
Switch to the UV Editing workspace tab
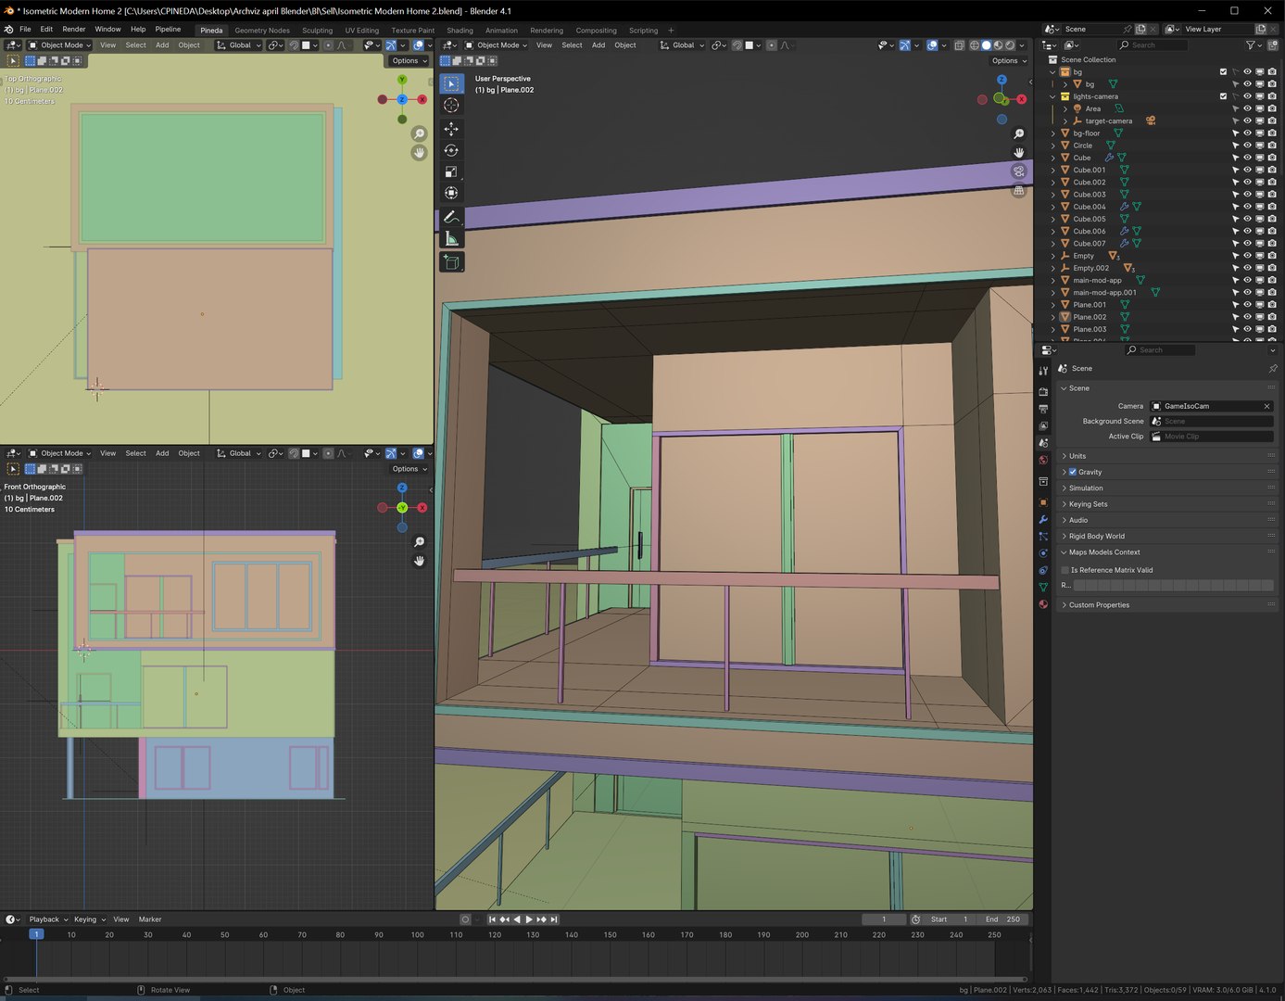(361, 30)
